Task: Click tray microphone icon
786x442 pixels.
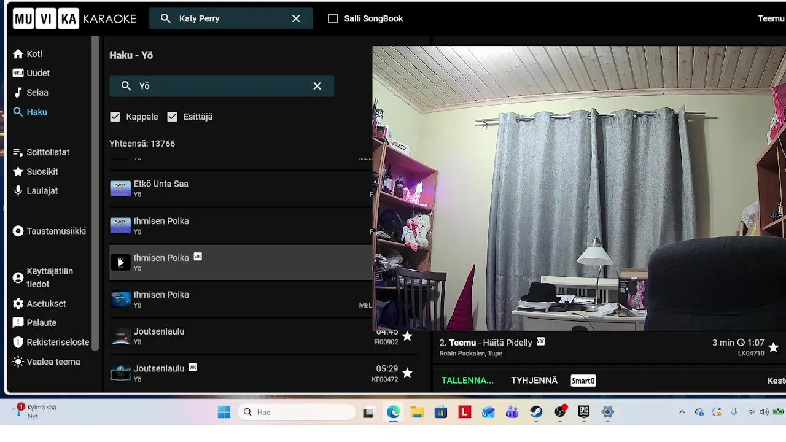Action: pos(734,412)
